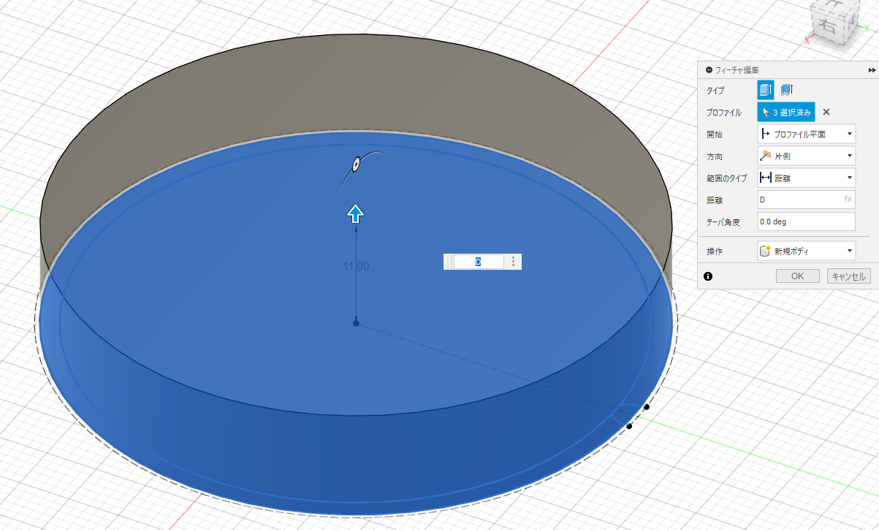Open the options dots beside floating D input
The width and height of the screenshot is (879, 530).
pyautogui.click(x=513, y=262)
